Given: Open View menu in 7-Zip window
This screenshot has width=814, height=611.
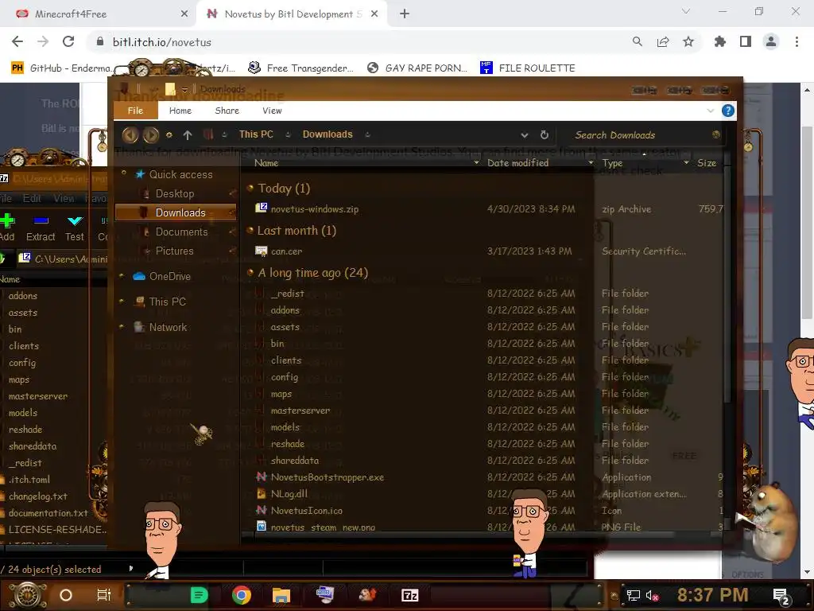Looking at the screenshot, I should point(64,198).
